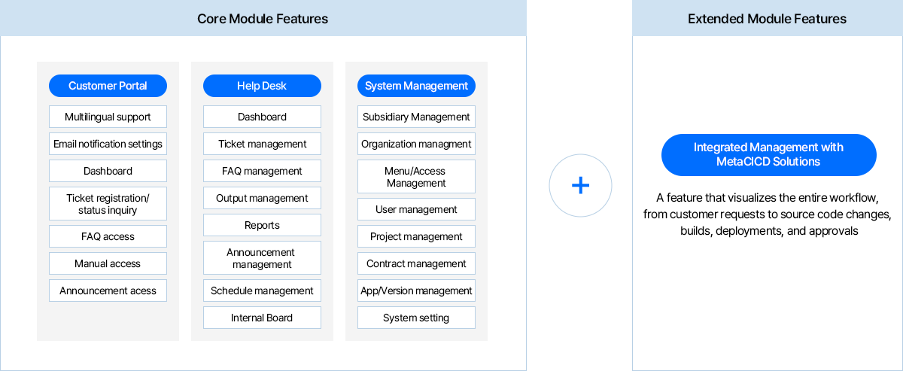Select Schedule management box

pos(262,290)
